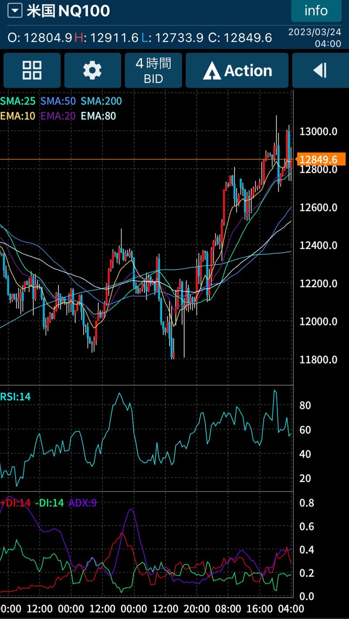
Task: Tap the info button
Action: point(316,11)
